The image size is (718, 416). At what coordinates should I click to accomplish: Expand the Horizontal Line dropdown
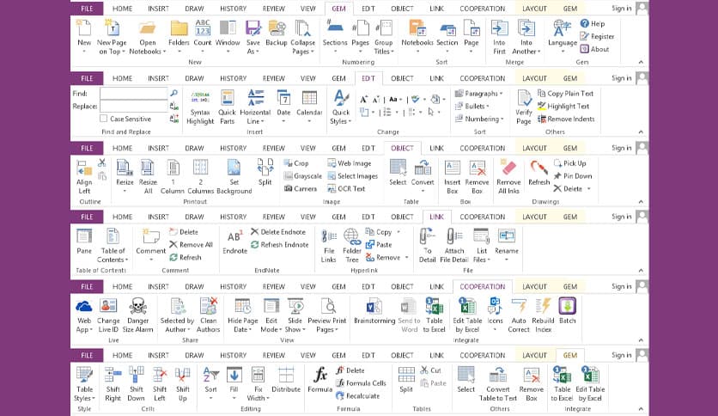[263, 121]
